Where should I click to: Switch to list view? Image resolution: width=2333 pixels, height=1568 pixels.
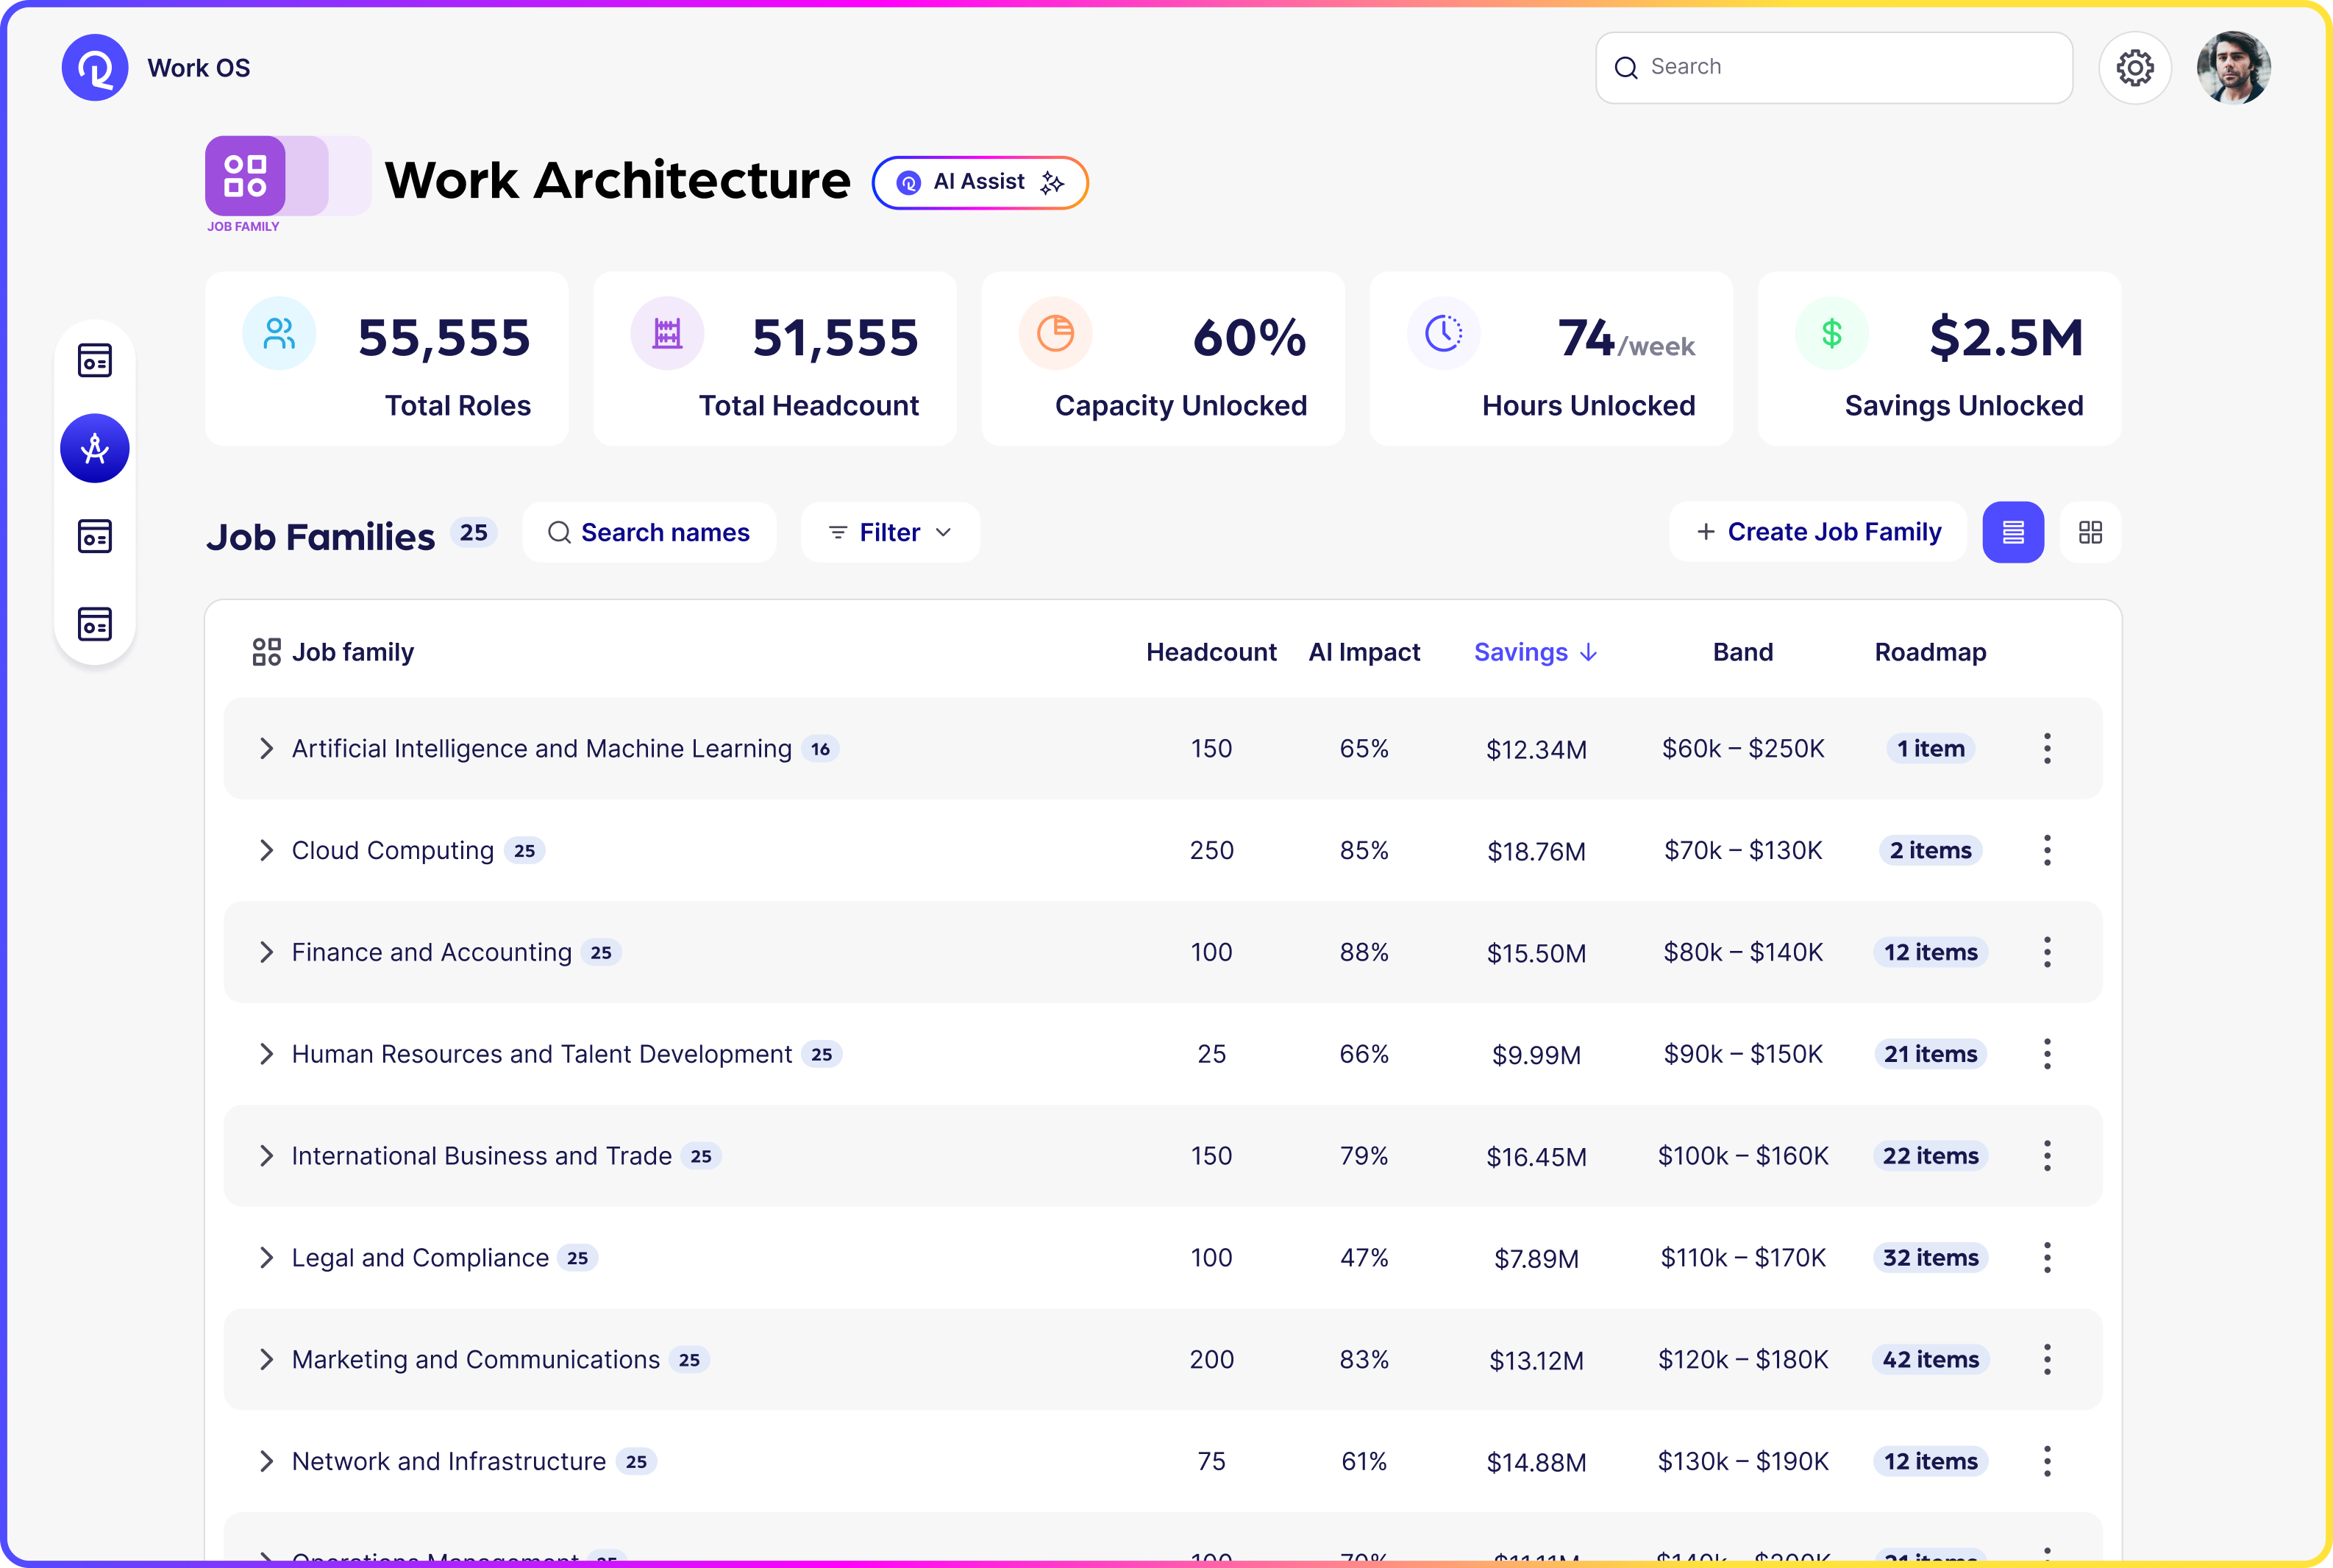(2013, 532)
